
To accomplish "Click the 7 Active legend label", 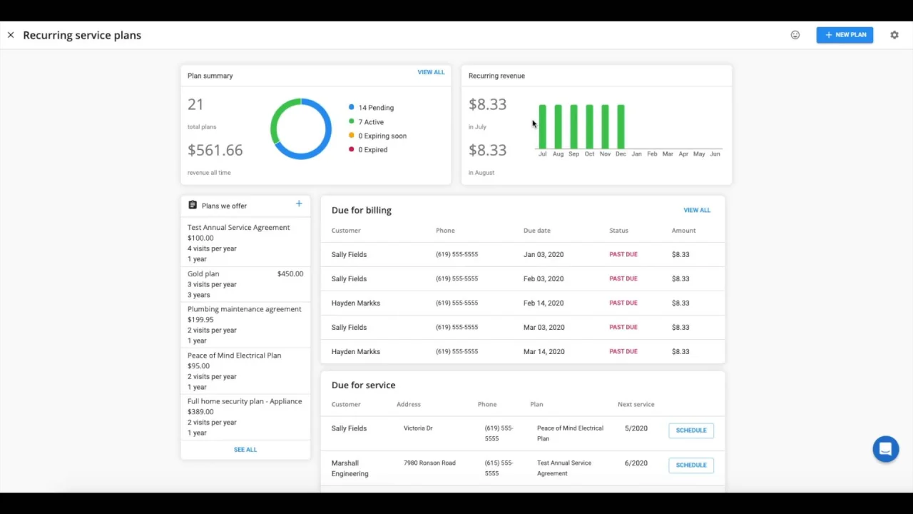I will [371, 122].
